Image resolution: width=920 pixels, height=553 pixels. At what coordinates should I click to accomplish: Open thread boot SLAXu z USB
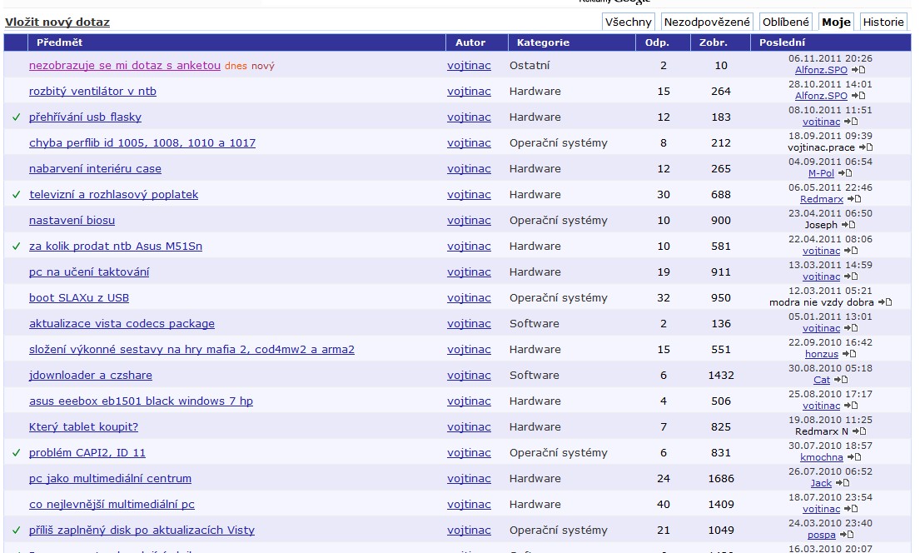tap(79, 298)
